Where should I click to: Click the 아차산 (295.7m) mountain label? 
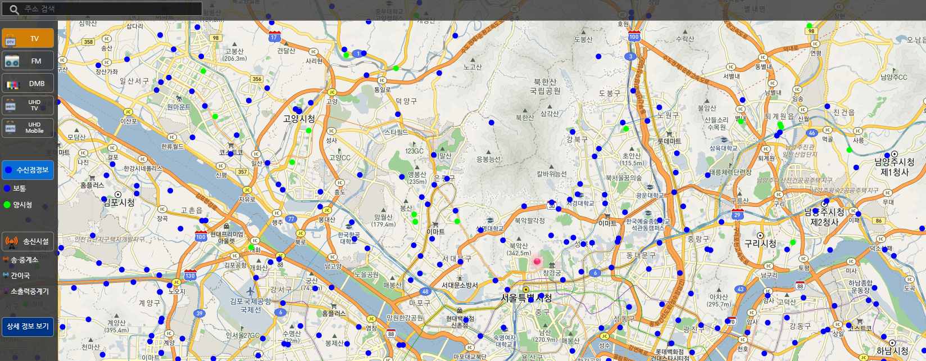point(719,300)
